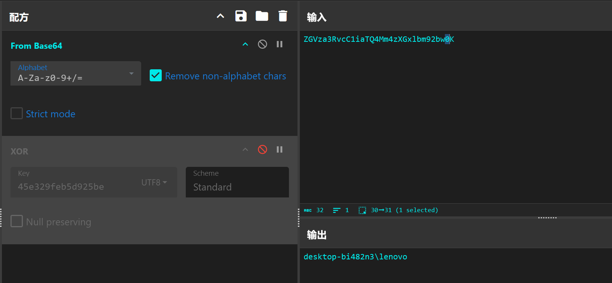Open the Base64 Alphabet dropdown
This screenshot has height=283, width=612.
click(76, 74)
